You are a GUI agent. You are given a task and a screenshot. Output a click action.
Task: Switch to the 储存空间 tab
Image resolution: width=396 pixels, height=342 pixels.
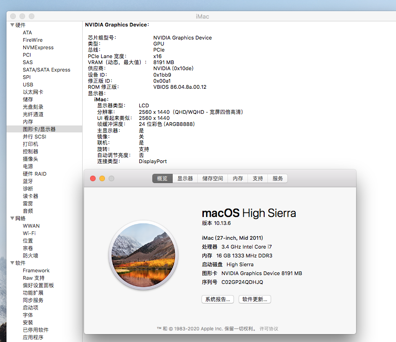click(213, 178)
